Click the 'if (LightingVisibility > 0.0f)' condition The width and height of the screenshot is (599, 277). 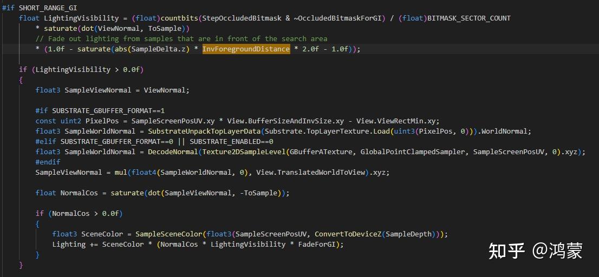81,69
